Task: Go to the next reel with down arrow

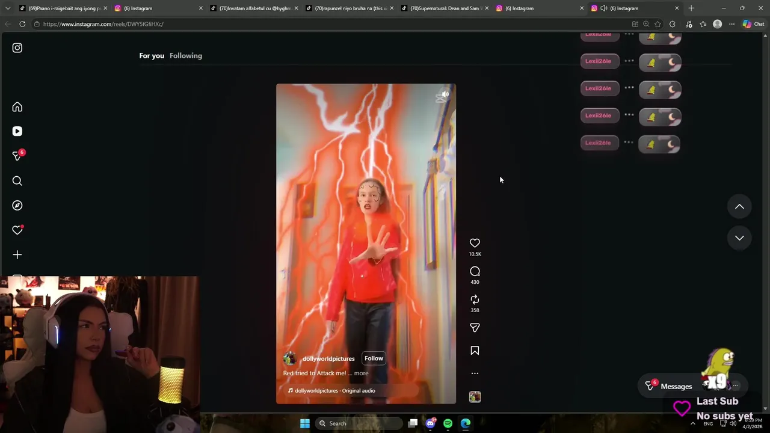Action: (x=739, y=238)
